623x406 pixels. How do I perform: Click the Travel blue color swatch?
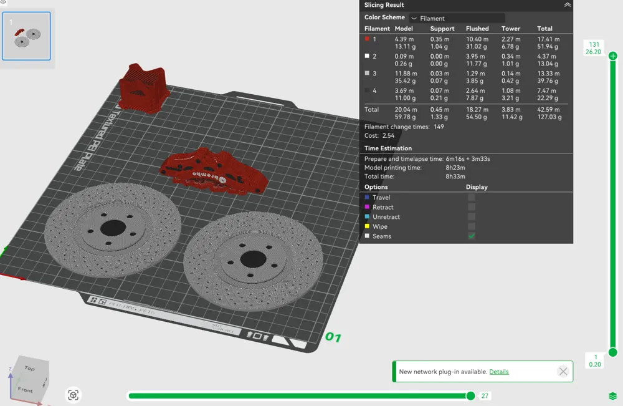(x=367, y=197)
